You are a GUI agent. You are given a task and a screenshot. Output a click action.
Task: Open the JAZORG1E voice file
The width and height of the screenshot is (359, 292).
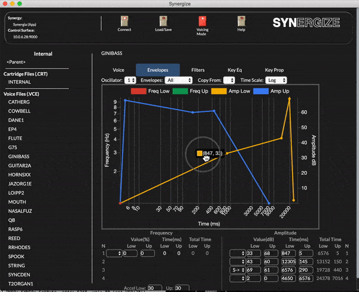20,184
